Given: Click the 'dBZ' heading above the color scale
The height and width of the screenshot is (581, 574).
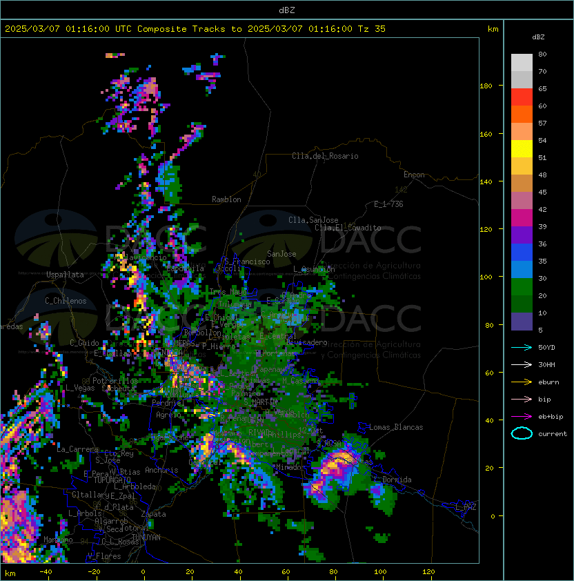Looking at the screenshot, I should [x=538, y=37].
